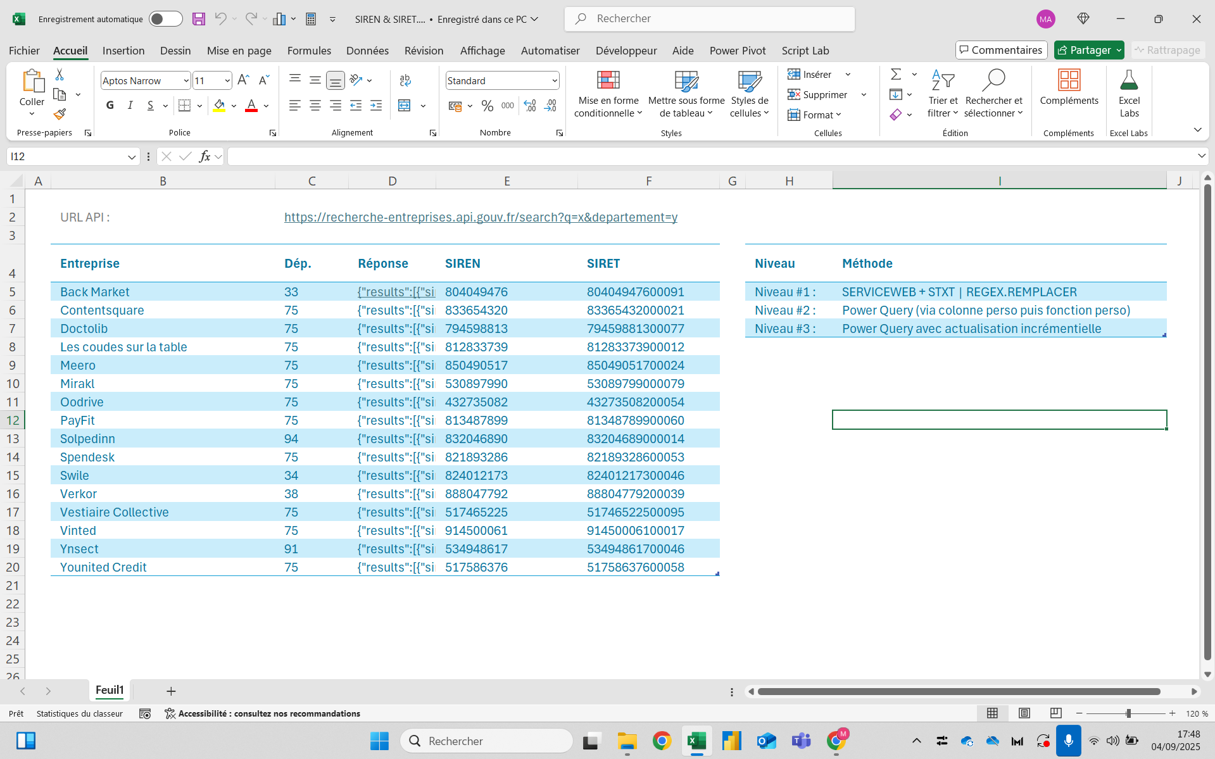This screenshot has height=759, width=1215.
Task: Open Styles de cellules dropdown
Action: (750, 94)
